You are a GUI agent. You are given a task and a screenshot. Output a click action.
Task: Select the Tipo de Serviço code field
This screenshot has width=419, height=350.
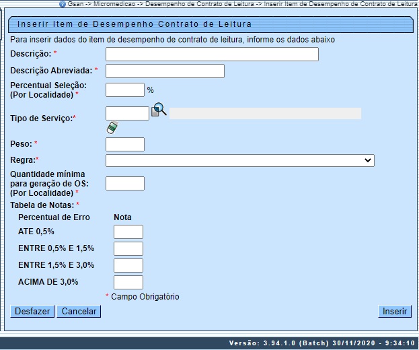pyautogui.click(x=128, y=113)
